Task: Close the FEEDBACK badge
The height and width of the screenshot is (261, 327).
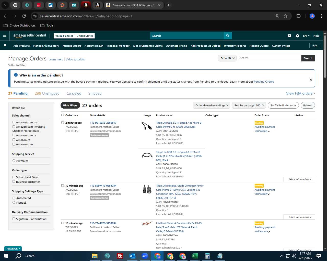Action: (19, 249)
